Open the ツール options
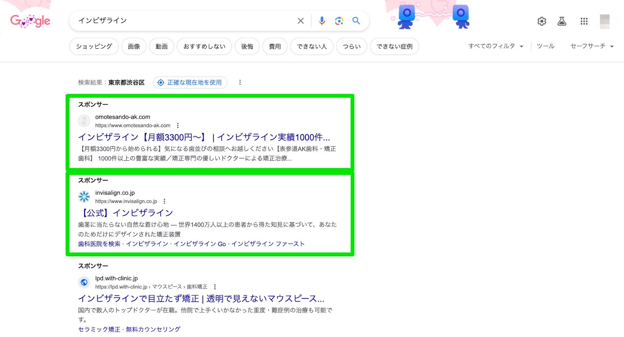The width and height of the screenshot is (624, 337). (x=546, y=46)
